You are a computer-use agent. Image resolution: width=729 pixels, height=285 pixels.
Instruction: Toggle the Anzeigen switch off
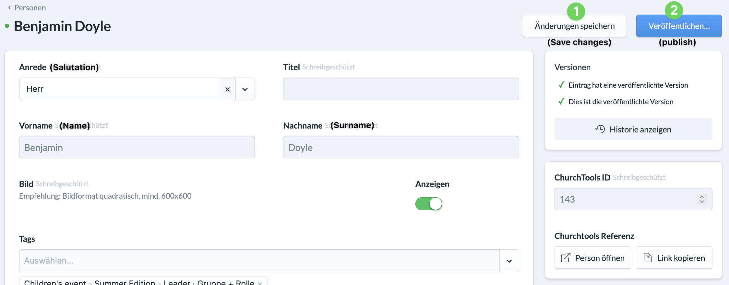429,204
